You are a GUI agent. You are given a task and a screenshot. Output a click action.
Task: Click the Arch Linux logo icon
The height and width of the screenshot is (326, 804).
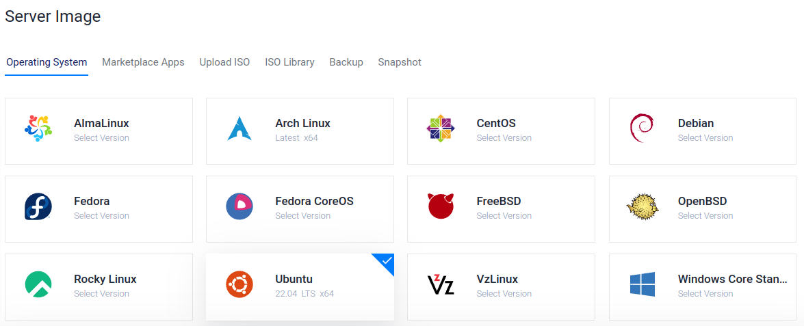click(239, 128)
